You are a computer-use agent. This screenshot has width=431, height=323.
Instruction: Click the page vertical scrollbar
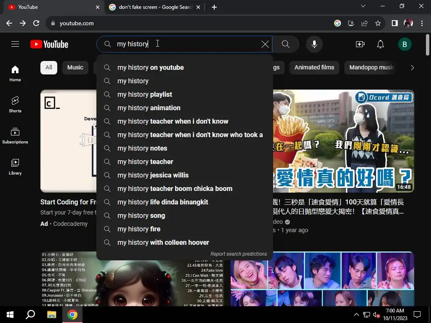point(428,45)
